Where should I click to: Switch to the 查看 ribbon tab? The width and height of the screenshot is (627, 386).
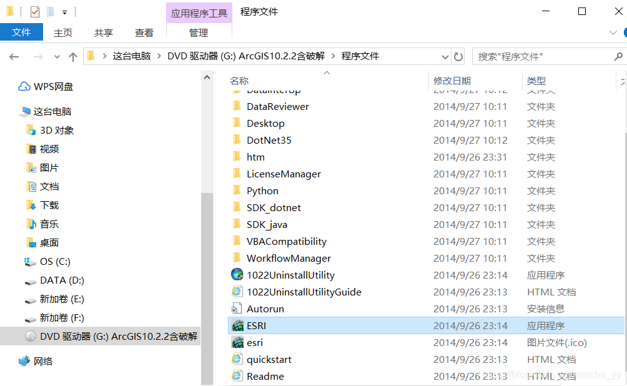click(x=144, y=33)
